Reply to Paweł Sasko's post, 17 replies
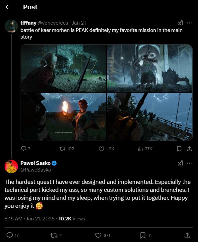The image size is (198, 242). coord(13,235)
